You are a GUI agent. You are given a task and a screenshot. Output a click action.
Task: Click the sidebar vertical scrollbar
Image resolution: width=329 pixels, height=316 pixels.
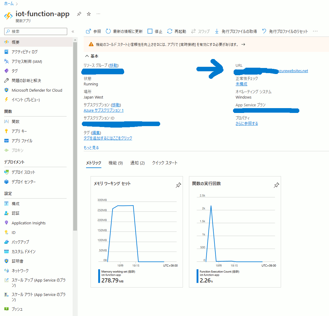click(x=75, y=135)
